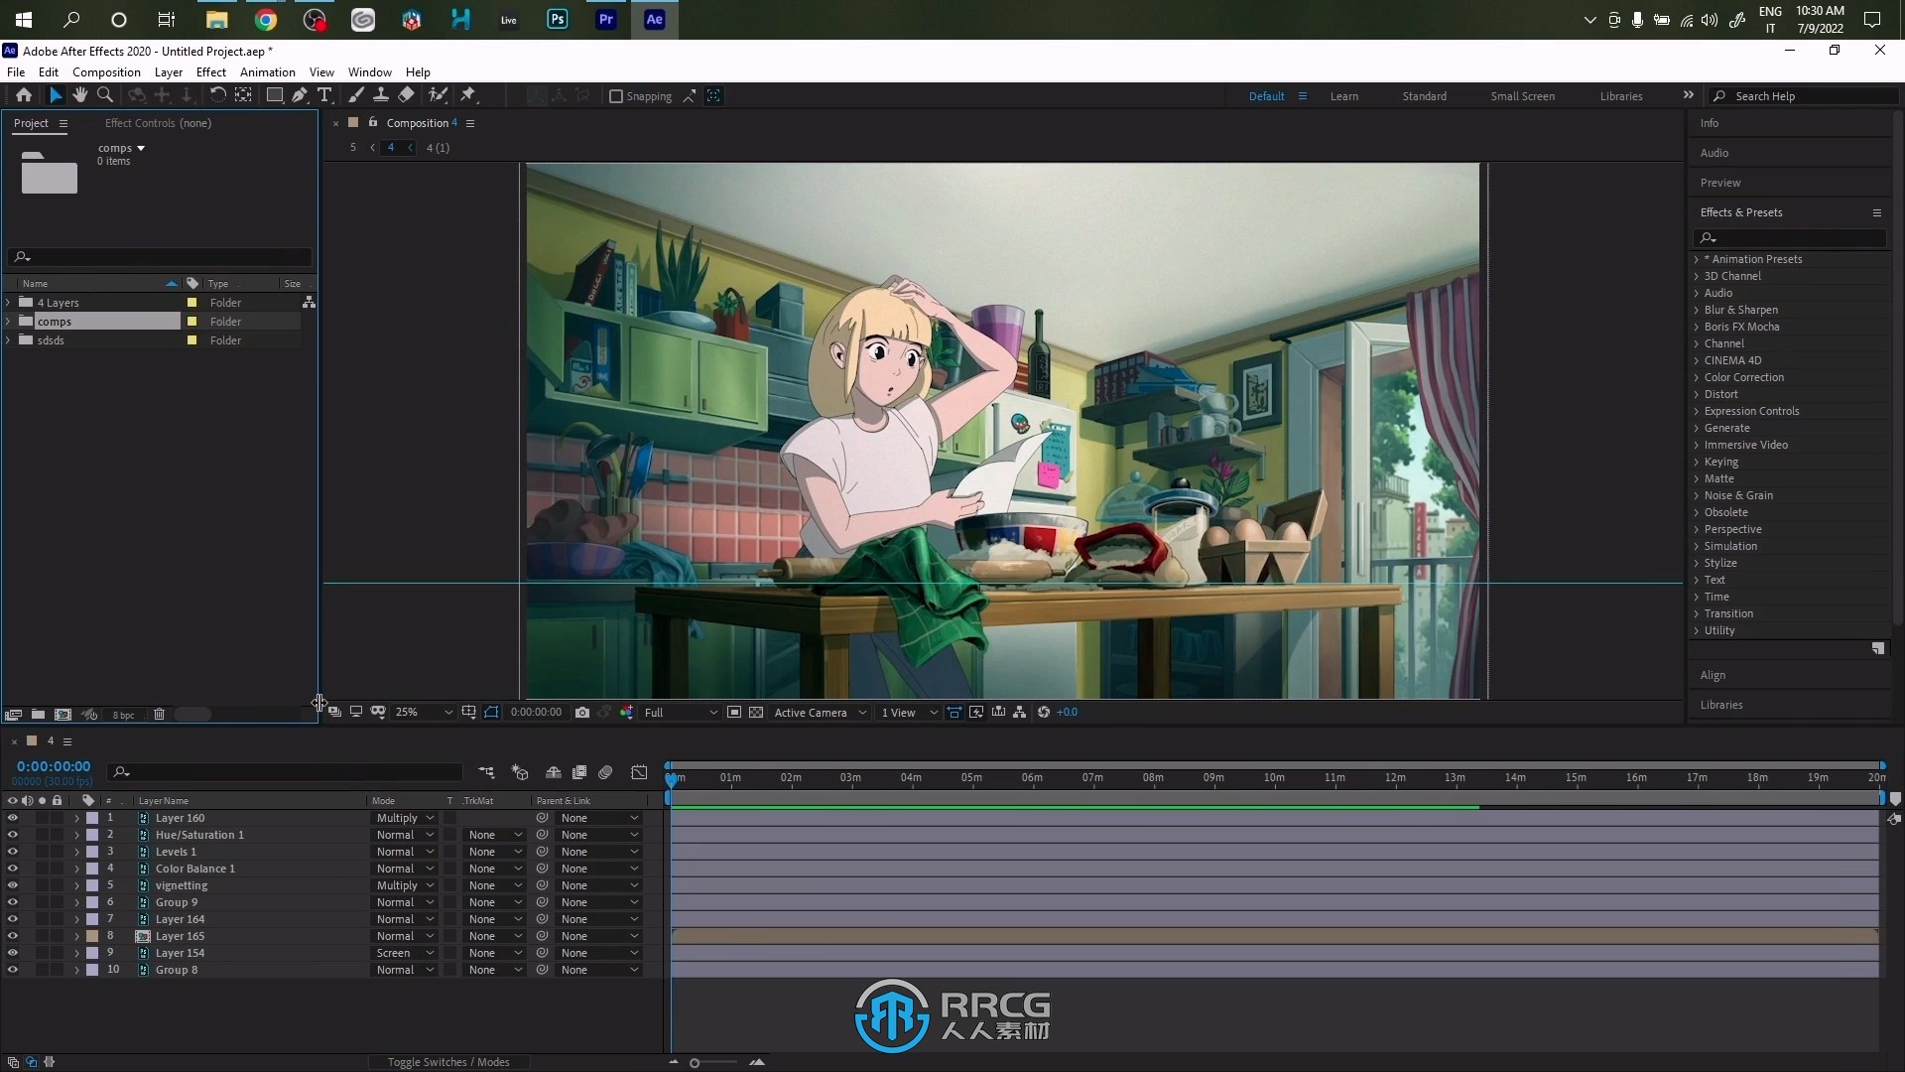Drag the timeline playhead at 0:00:00:00
This screenshot has height=1072, width=1905.
671,777
